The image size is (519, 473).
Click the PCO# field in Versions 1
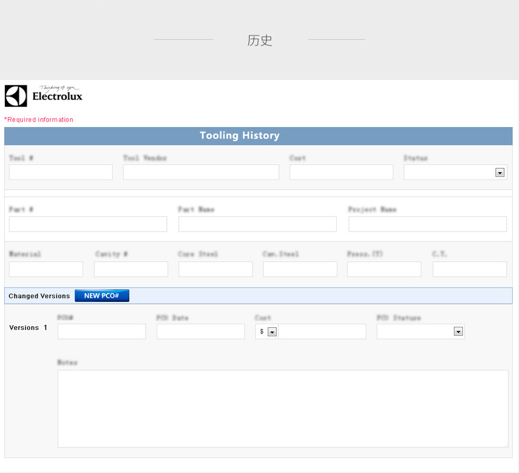coord(102,332)
